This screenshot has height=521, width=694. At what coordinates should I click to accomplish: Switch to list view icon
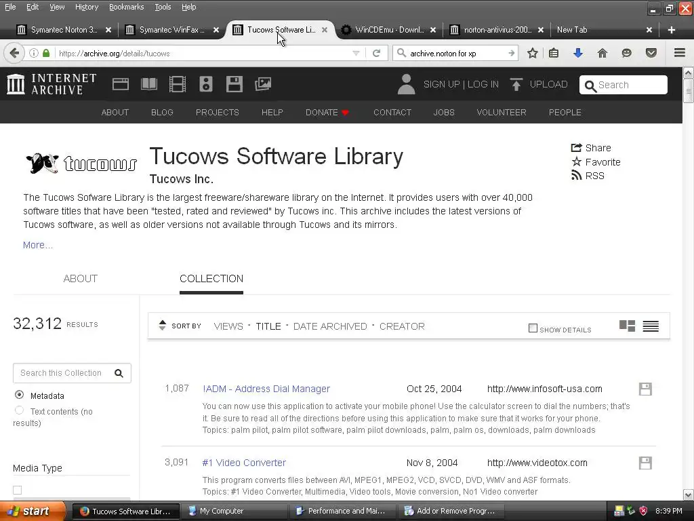pos(651,326)
